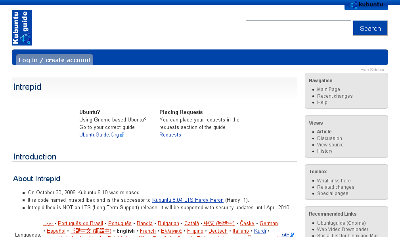
Task: Select the Česky language link
Action: click(247, 223)
